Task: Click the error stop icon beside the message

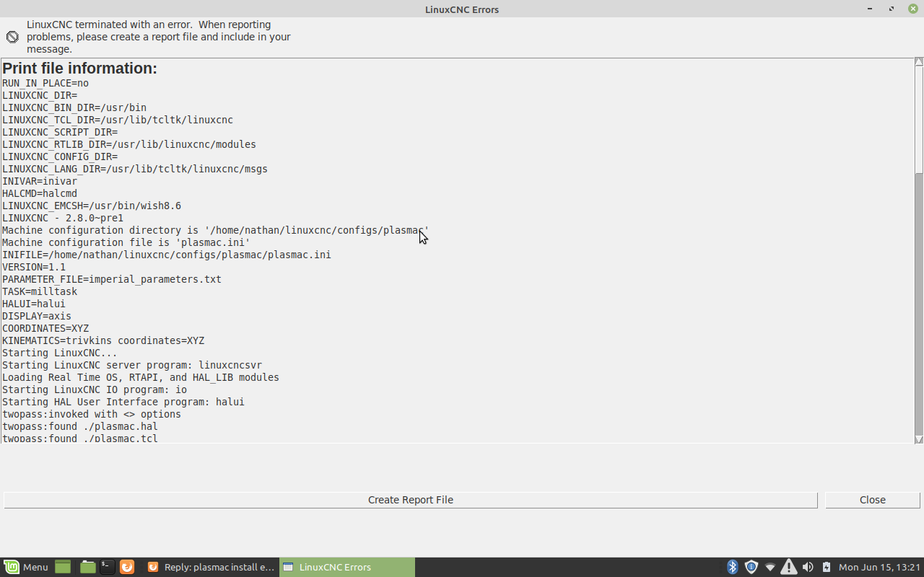Action: point(12,37)
